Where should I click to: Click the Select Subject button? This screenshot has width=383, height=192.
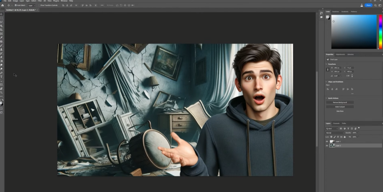click(340, 107)
